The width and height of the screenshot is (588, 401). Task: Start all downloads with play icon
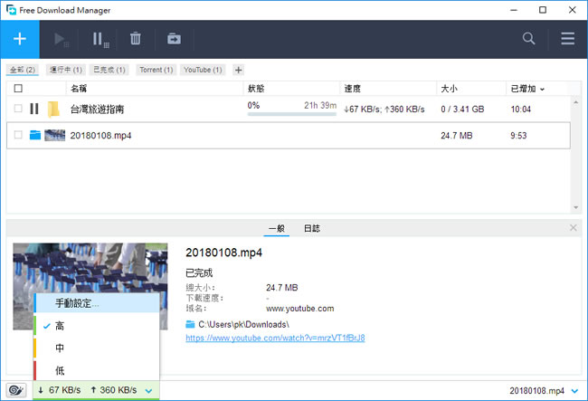(x=61, y=39)
